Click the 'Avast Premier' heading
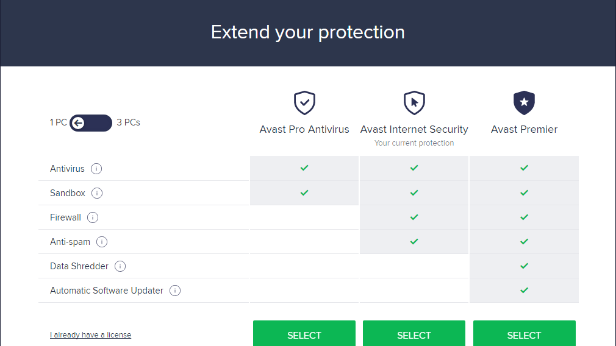 tap(524, 129)
